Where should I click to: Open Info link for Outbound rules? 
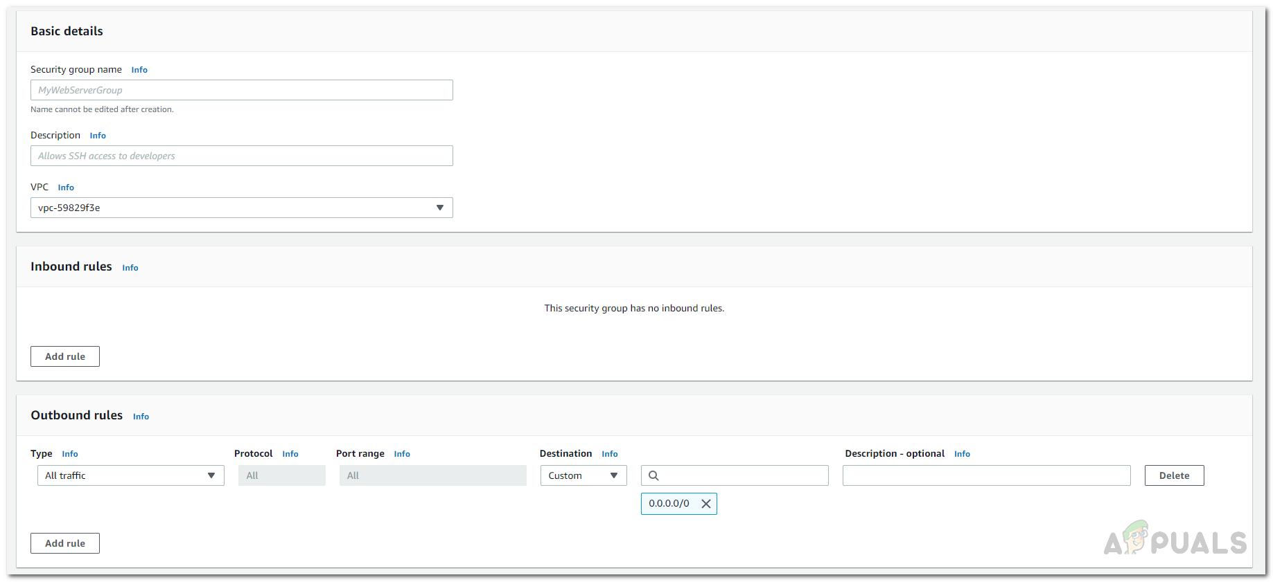click(141, 417)
